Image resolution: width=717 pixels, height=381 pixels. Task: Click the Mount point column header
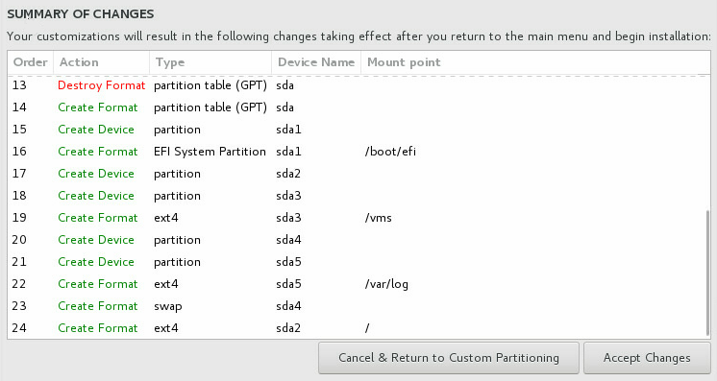535,62
